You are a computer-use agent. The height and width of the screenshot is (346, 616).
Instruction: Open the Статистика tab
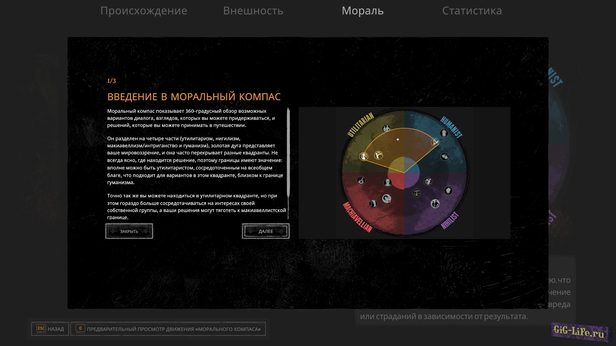point(472,11)
